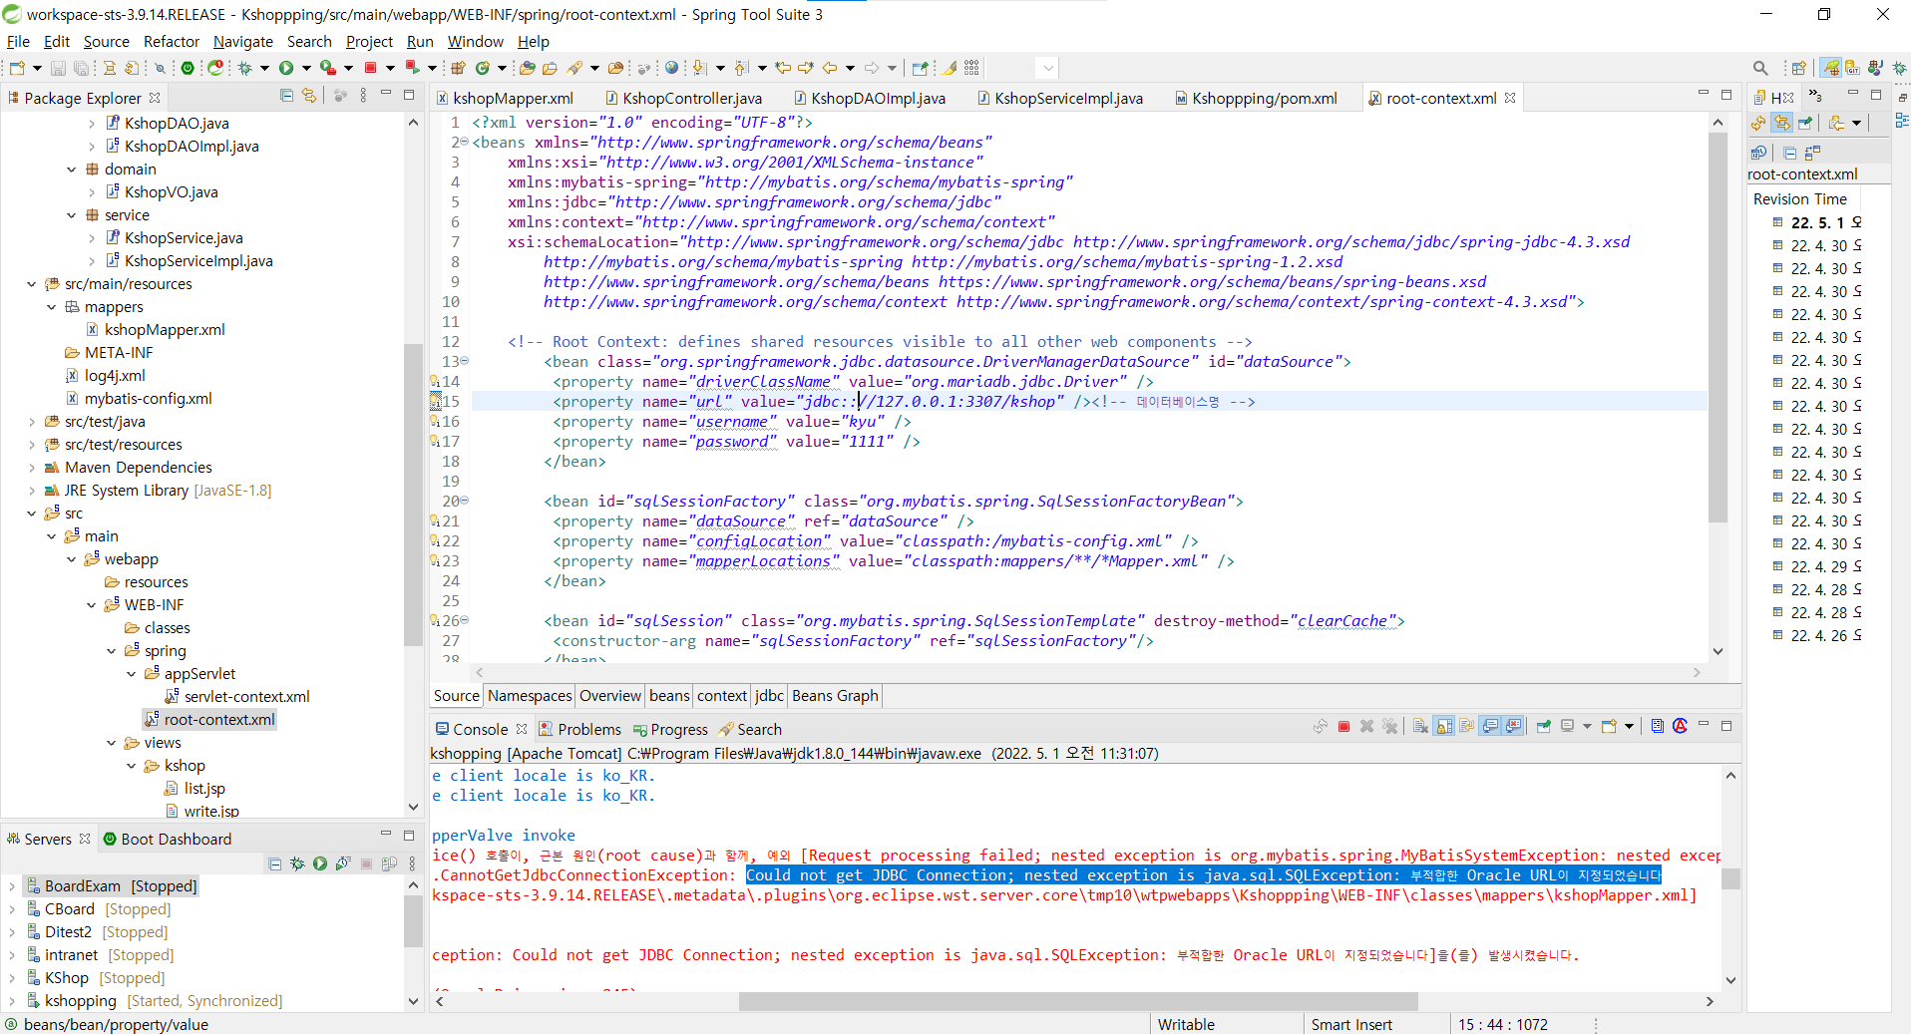This screenshot has width=1911, height=1034.
Task: Click Collapse All icon in Package Explorer
Action: click(x=286, y=96)
